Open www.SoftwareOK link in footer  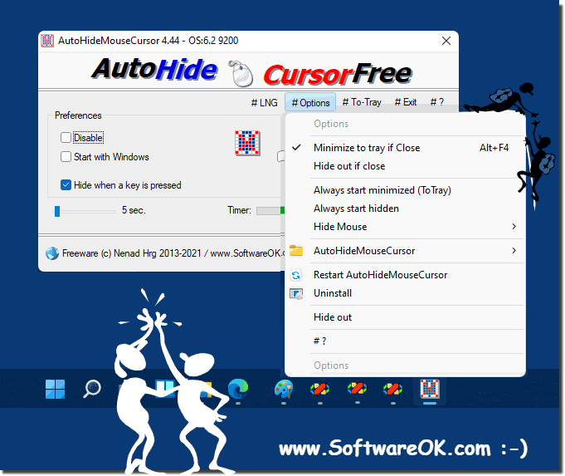pyautogui.click(x=247, y=253)
